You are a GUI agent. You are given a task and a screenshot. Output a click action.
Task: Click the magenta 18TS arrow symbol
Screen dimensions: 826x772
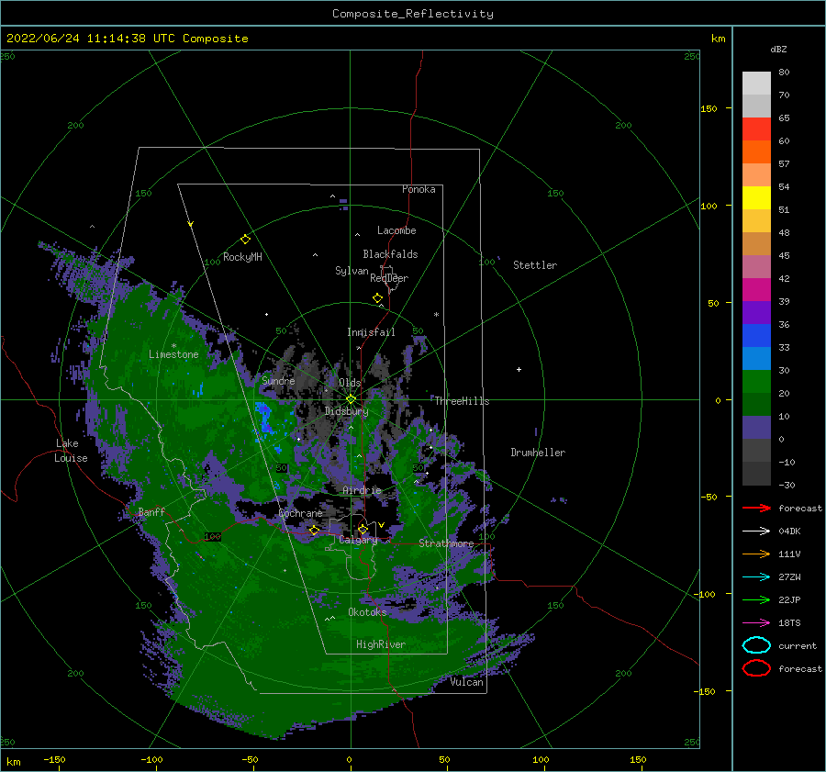point(756,623)
